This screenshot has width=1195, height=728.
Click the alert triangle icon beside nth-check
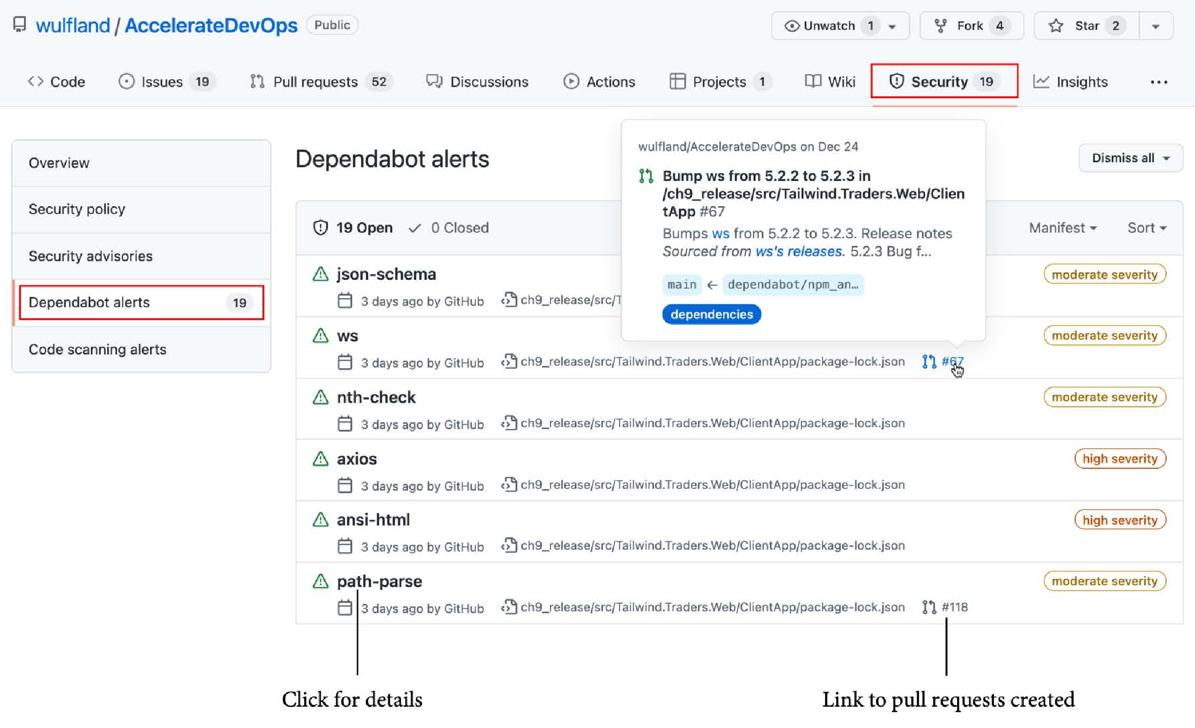[321, 397]
